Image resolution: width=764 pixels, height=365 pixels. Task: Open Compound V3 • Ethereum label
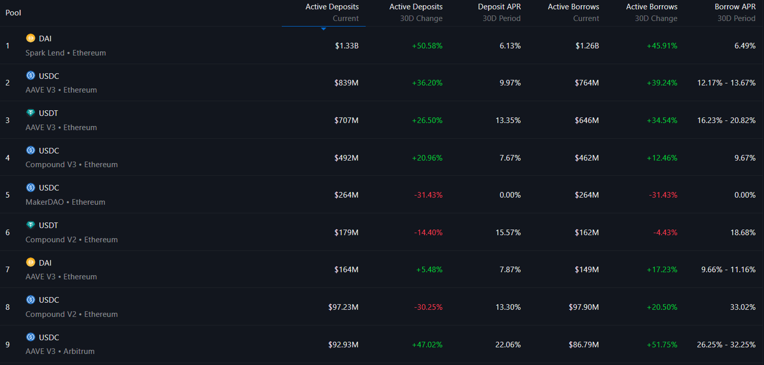(72, 164)
